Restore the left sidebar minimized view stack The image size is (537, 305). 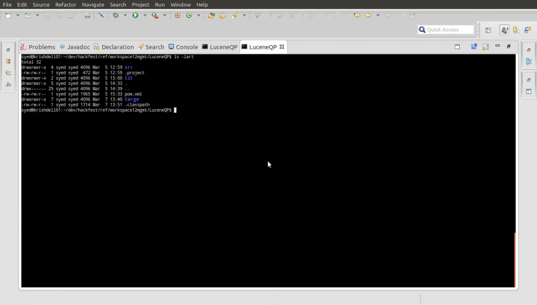click(8, 50)
